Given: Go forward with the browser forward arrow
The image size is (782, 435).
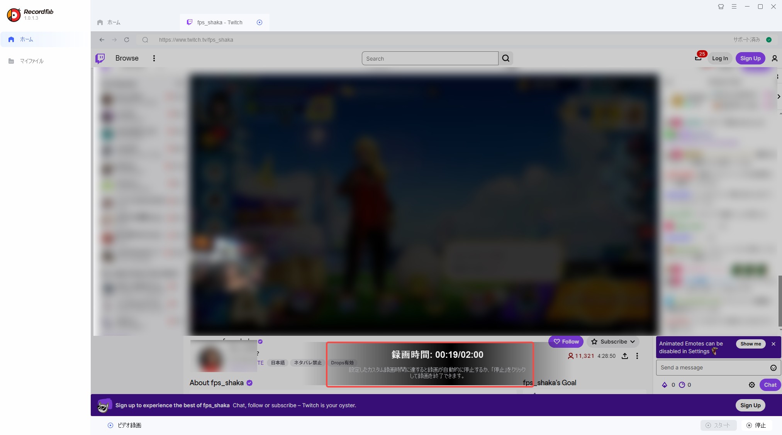Looking at the screenshot, I should (114, 40).
